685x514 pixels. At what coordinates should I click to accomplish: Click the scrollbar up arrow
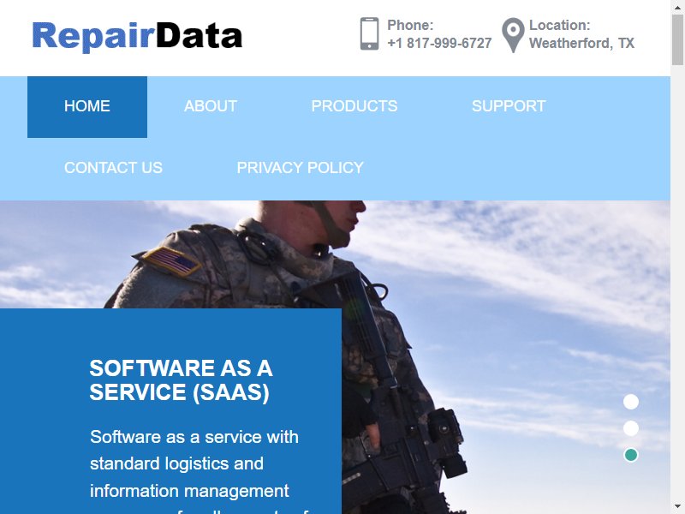point(677,6)
